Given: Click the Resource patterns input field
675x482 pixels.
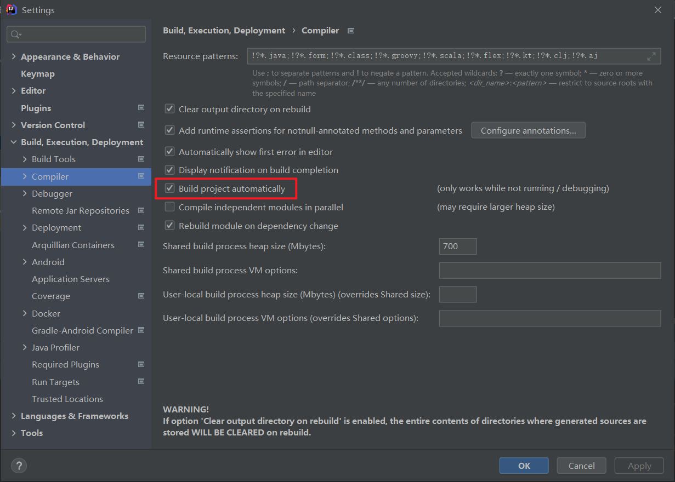Looking at the screenshot, I should pyautogui.click(x=455, y=56).
